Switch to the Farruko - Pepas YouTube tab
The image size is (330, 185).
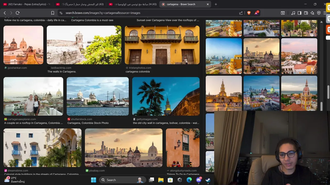[27, 4]
